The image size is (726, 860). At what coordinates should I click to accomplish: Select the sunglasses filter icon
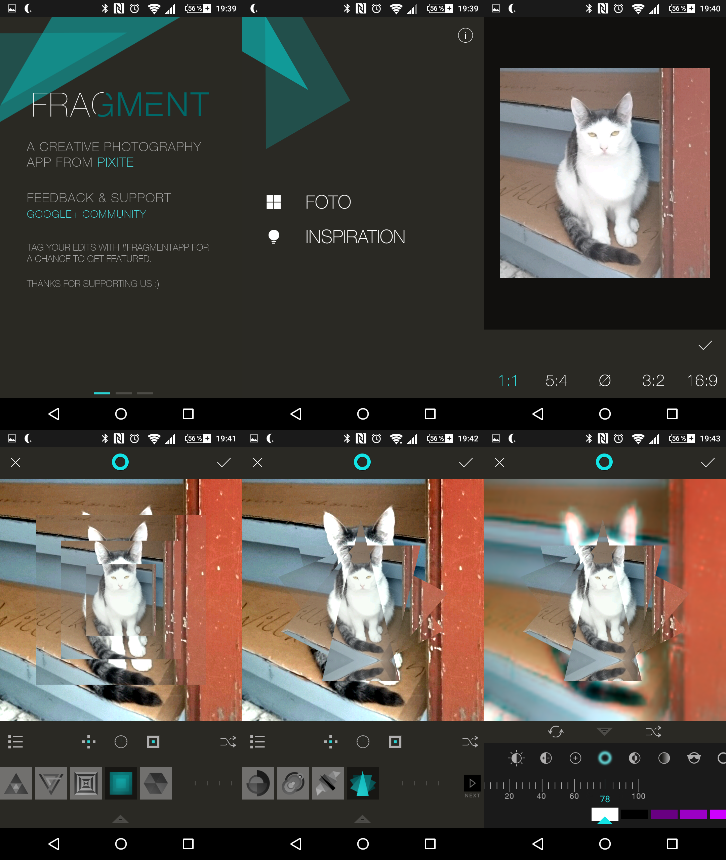tap(694, 758)
